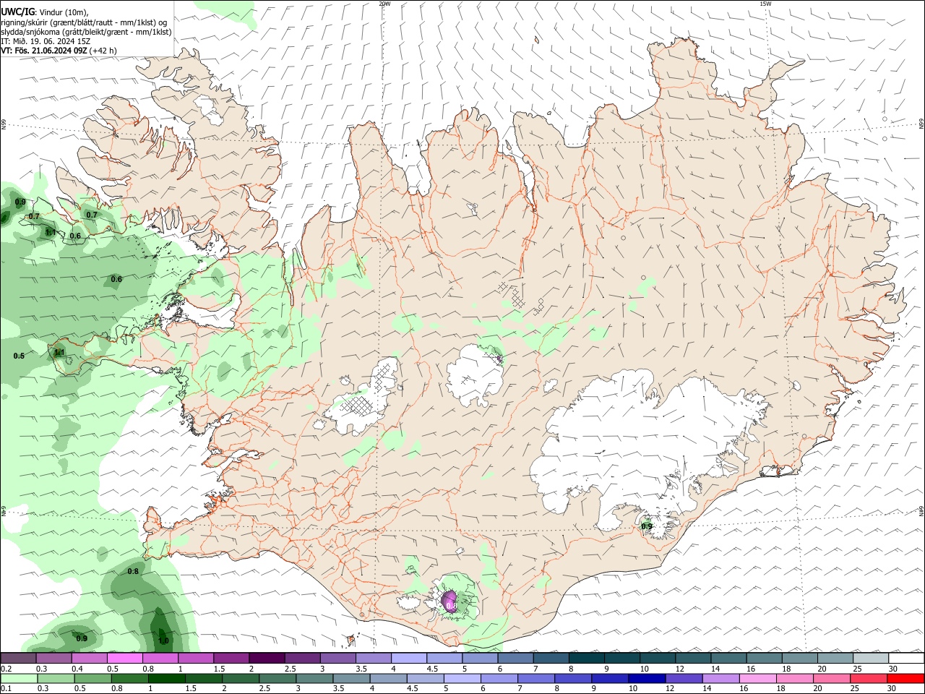
Task: Pick the pale grey top-row swatch 25–30
Action: coord(871,658)
